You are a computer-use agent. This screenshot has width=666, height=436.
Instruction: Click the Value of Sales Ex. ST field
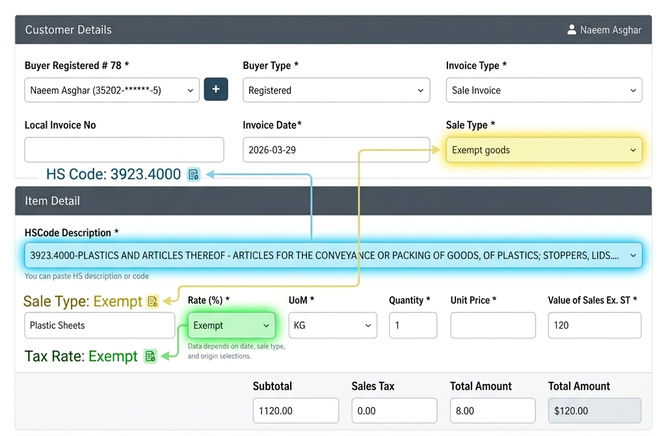pyautogui.click(x=594, y=325)
